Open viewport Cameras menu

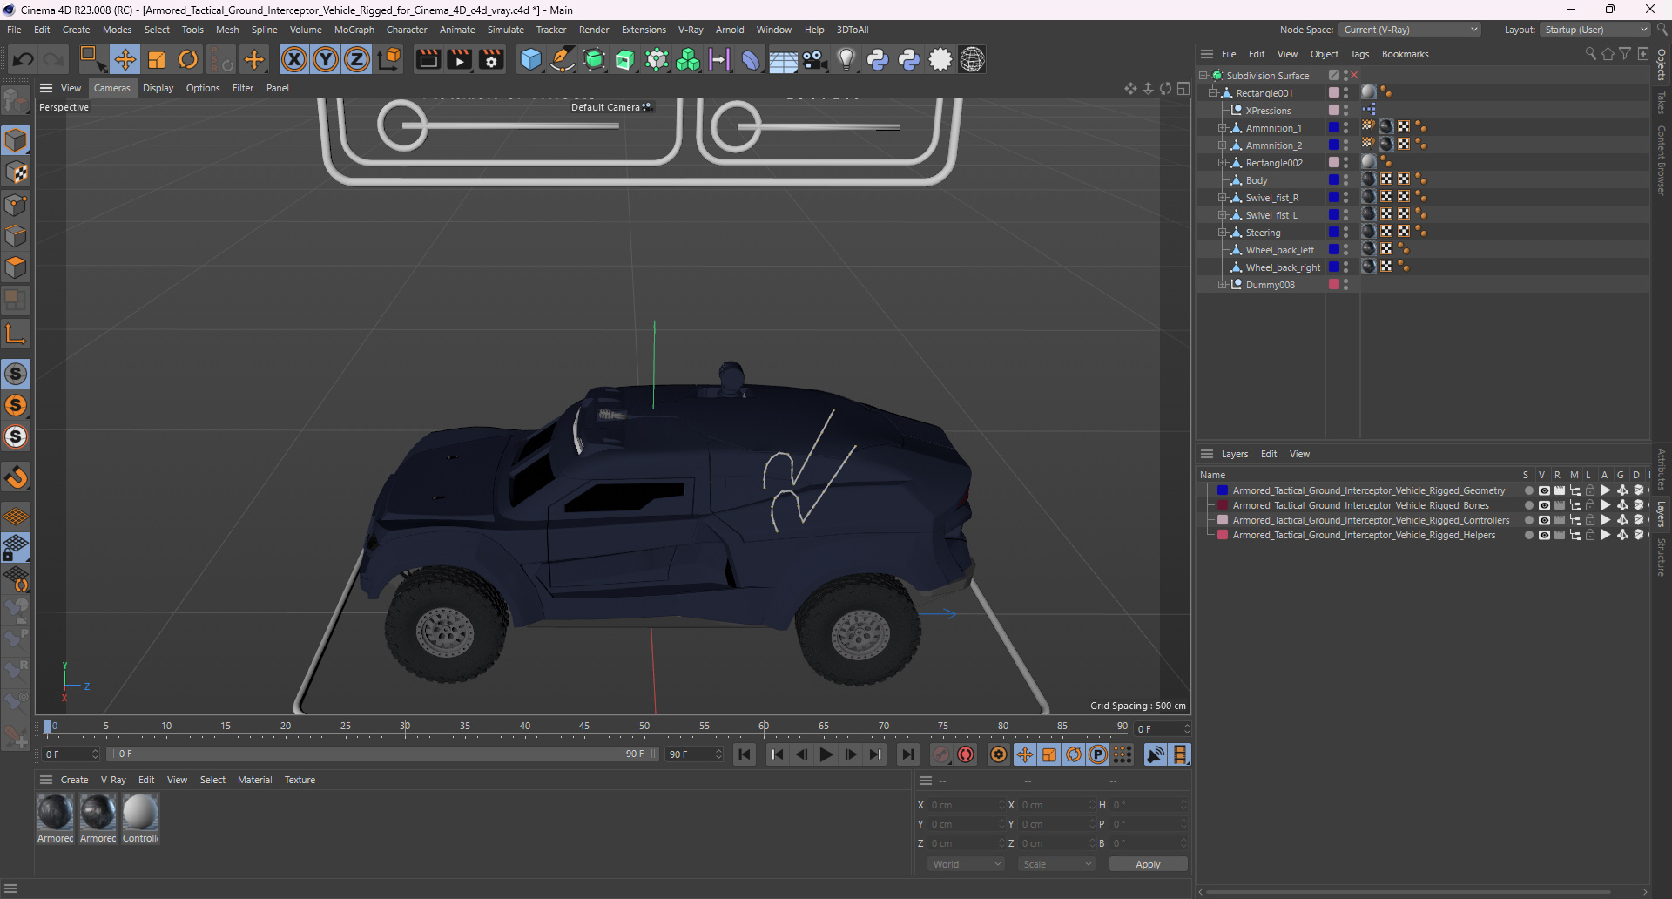[111, 88]
